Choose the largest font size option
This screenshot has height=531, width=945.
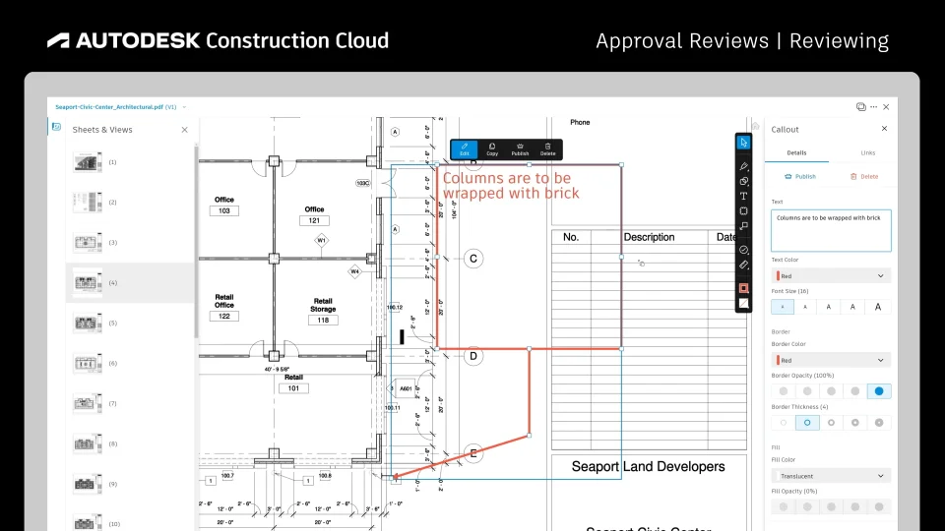[877, 307]
